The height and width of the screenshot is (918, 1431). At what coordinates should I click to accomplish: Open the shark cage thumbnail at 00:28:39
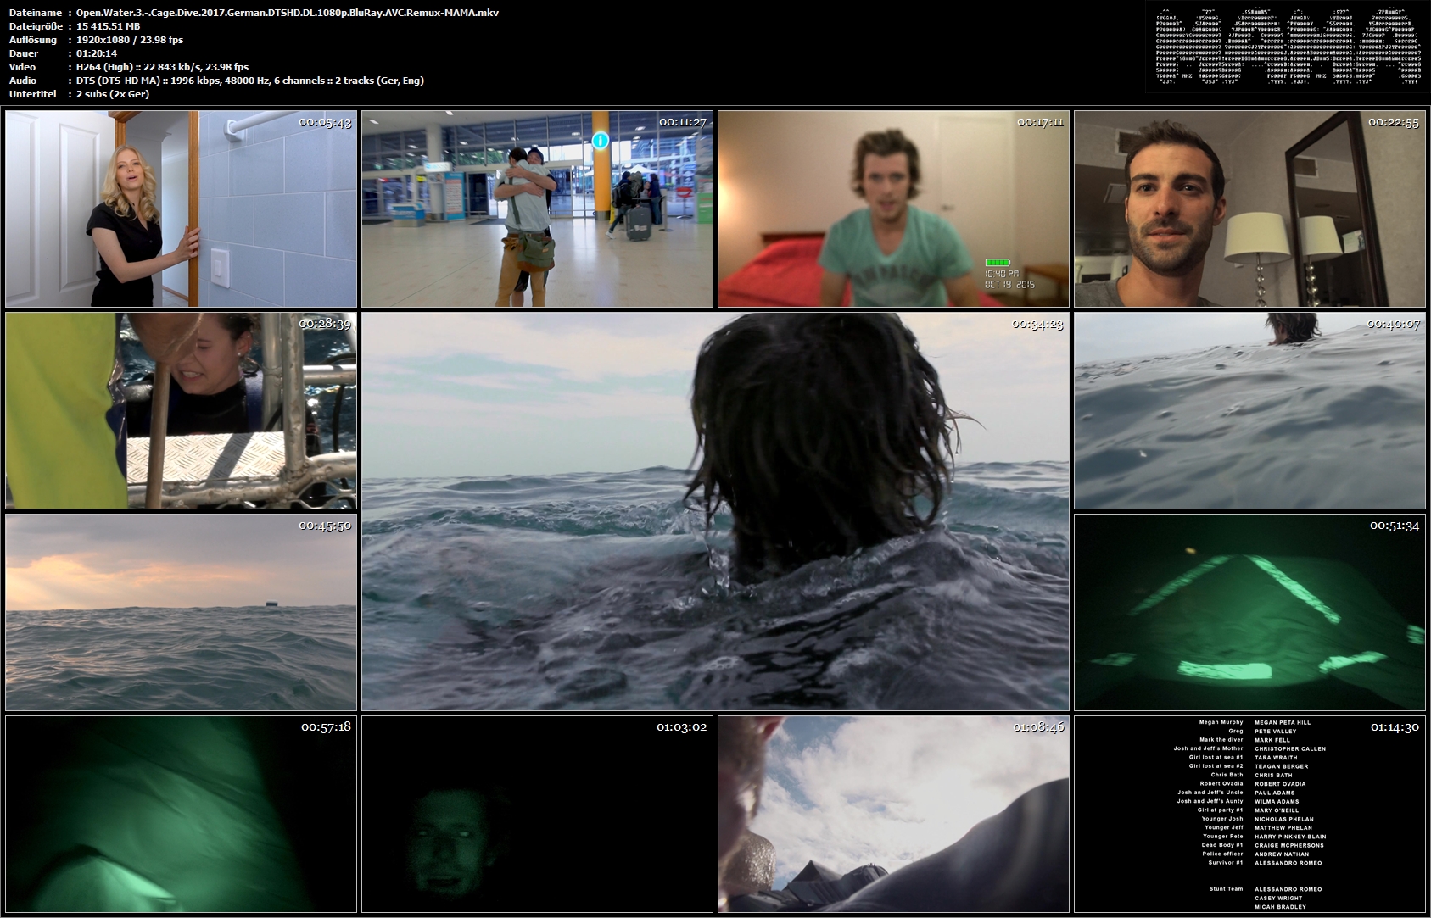click(181, 410)
